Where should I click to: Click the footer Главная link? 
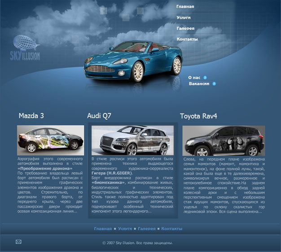click(103, 229)
